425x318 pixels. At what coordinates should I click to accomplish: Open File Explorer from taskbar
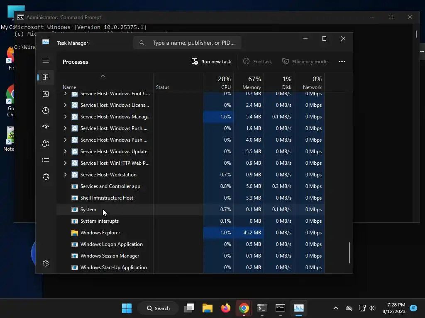coord(208,308)
